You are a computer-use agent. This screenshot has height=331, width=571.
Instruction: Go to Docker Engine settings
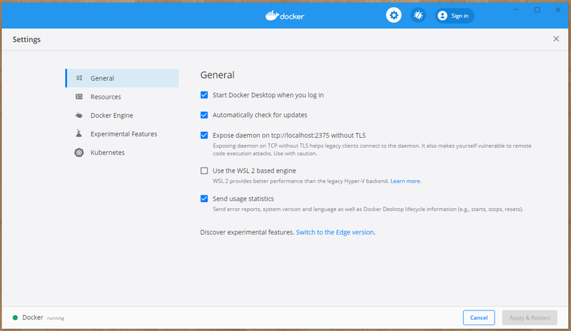(122, 116)
